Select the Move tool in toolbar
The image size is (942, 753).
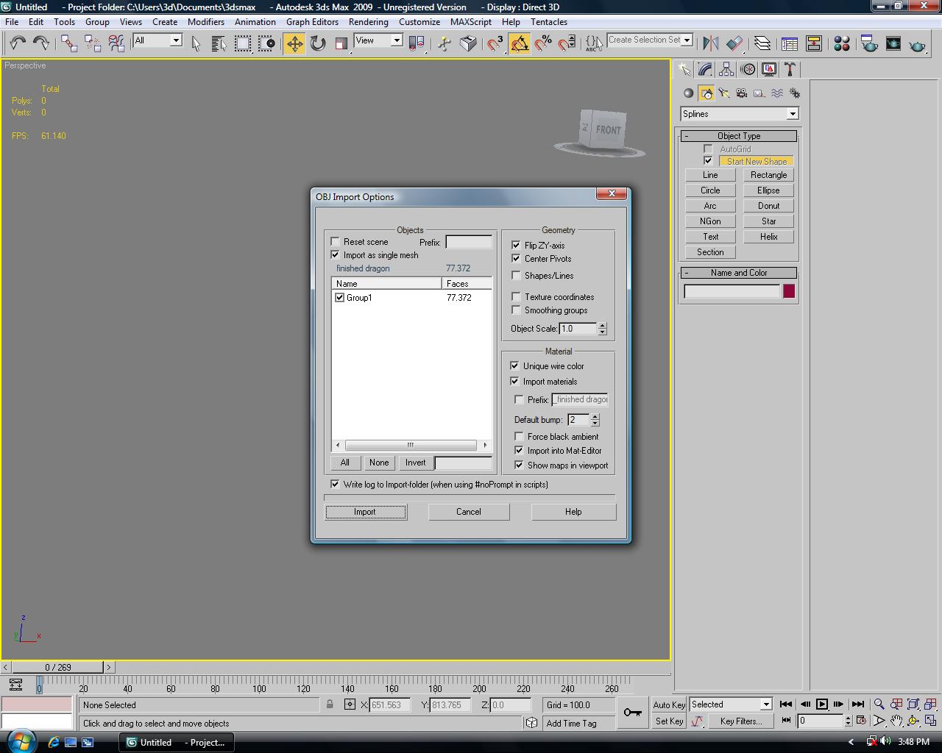tap(294, 44)
